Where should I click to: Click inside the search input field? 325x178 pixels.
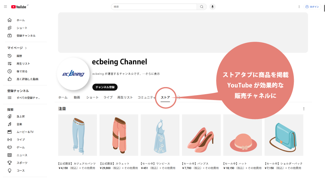pyautogui.click(x=154, y=6)
